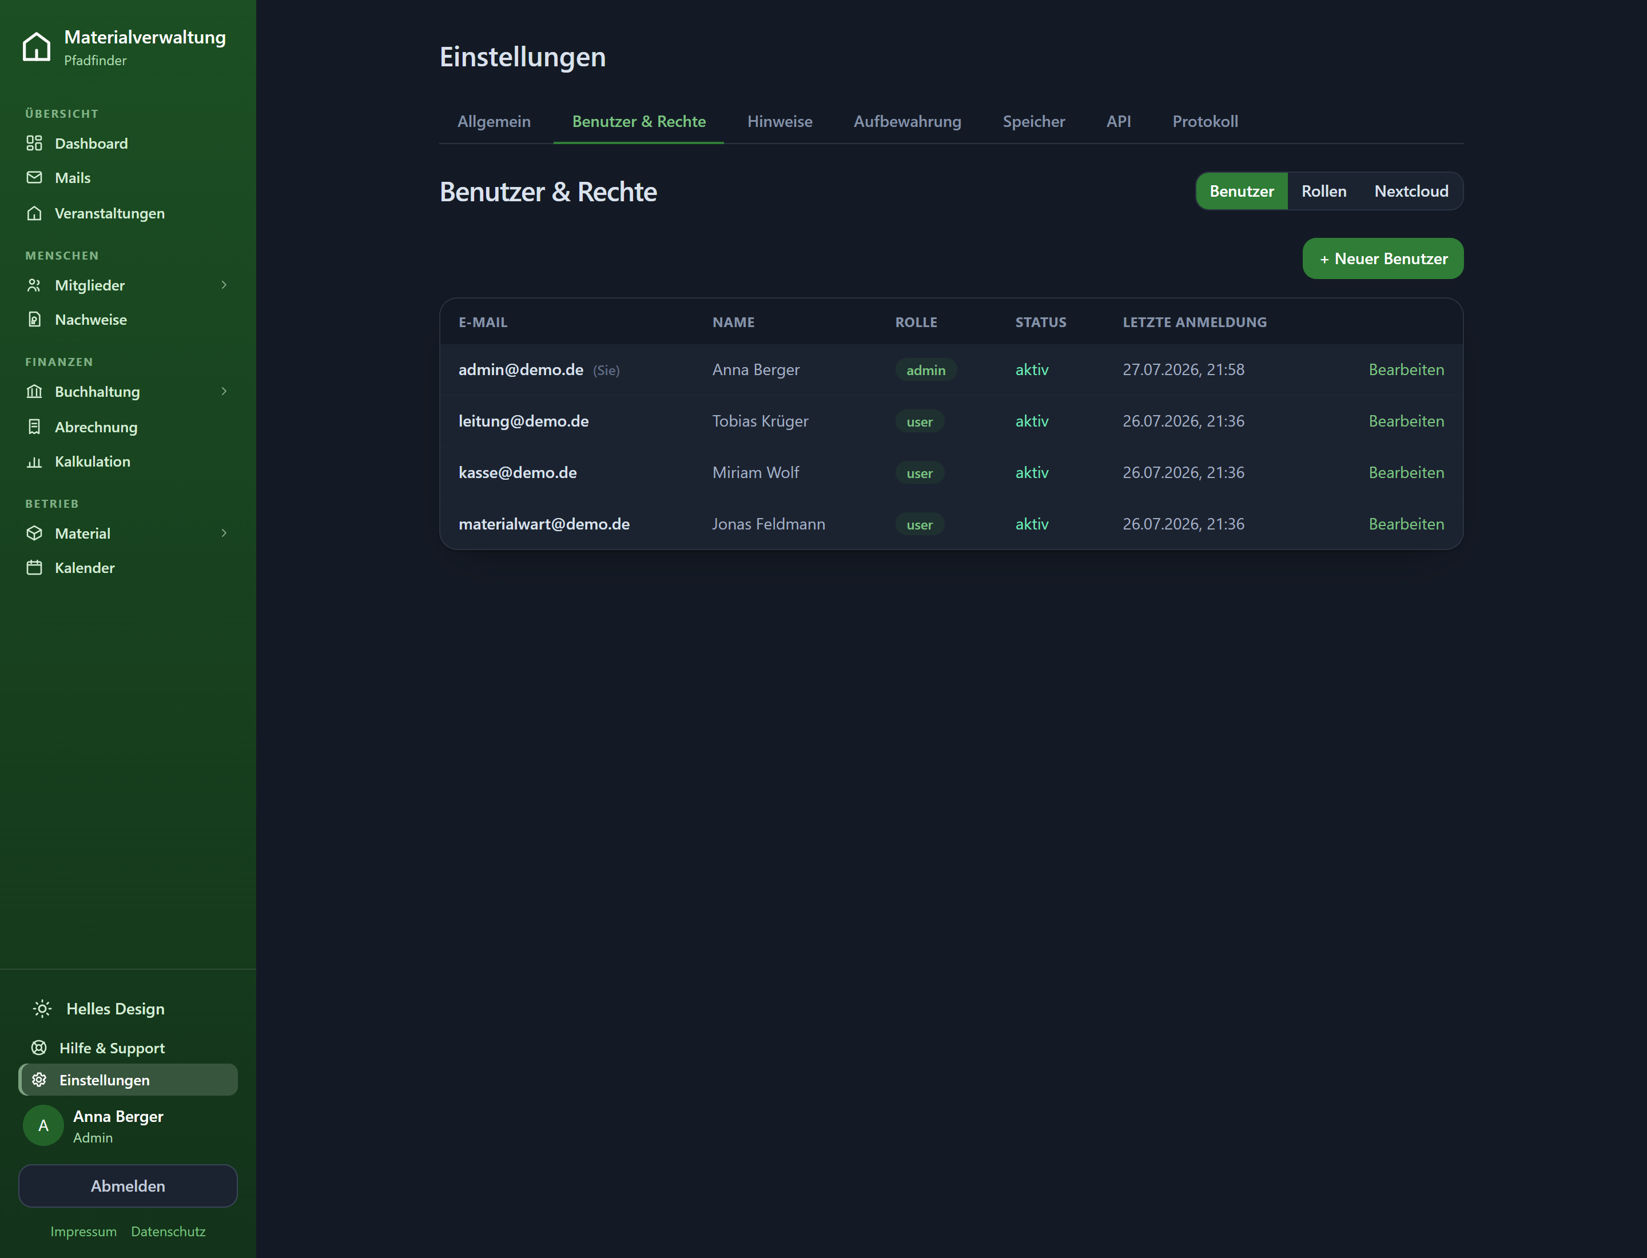
Task: Click the Kalender calendar icon
Action: point(34,568)
